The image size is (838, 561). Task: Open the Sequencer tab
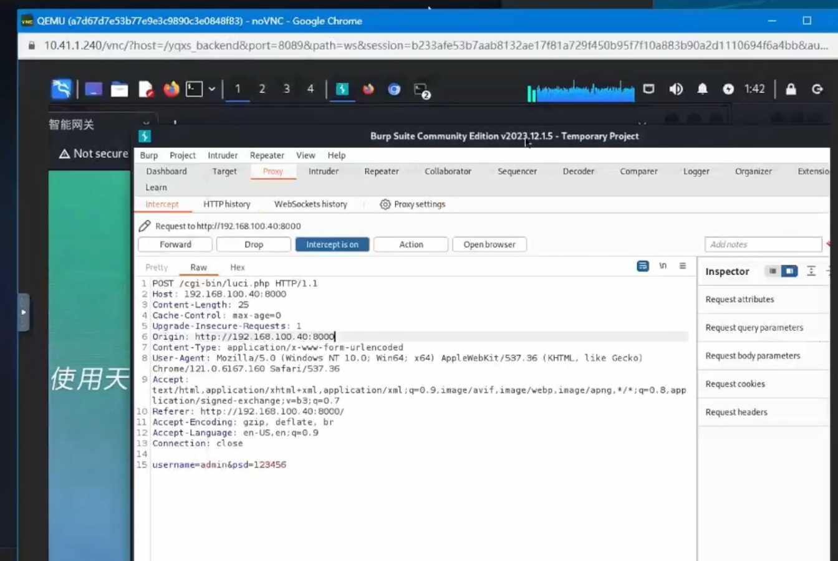(x=517, y=171)
